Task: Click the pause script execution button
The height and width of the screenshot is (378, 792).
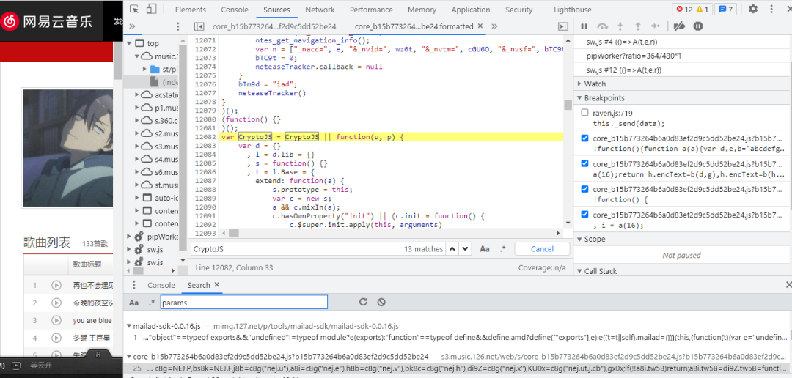Action: click(584, 26)
